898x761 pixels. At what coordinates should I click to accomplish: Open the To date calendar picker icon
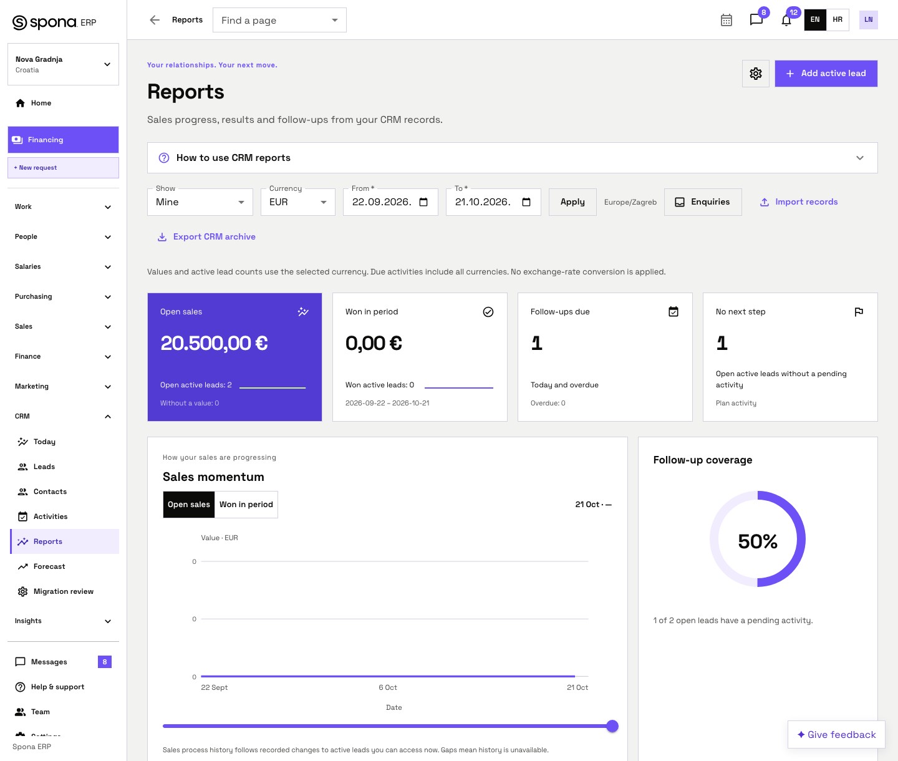tap(526, 202)
